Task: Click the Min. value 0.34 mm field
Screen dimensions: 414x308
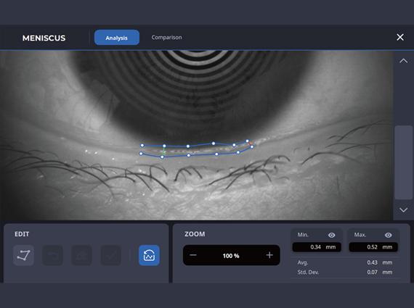Action: coord(317,247)
